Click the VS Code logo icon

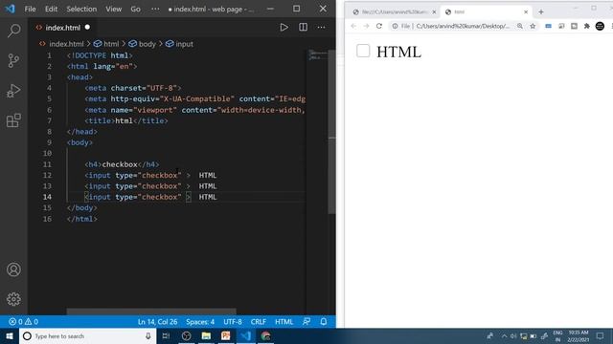11,9
